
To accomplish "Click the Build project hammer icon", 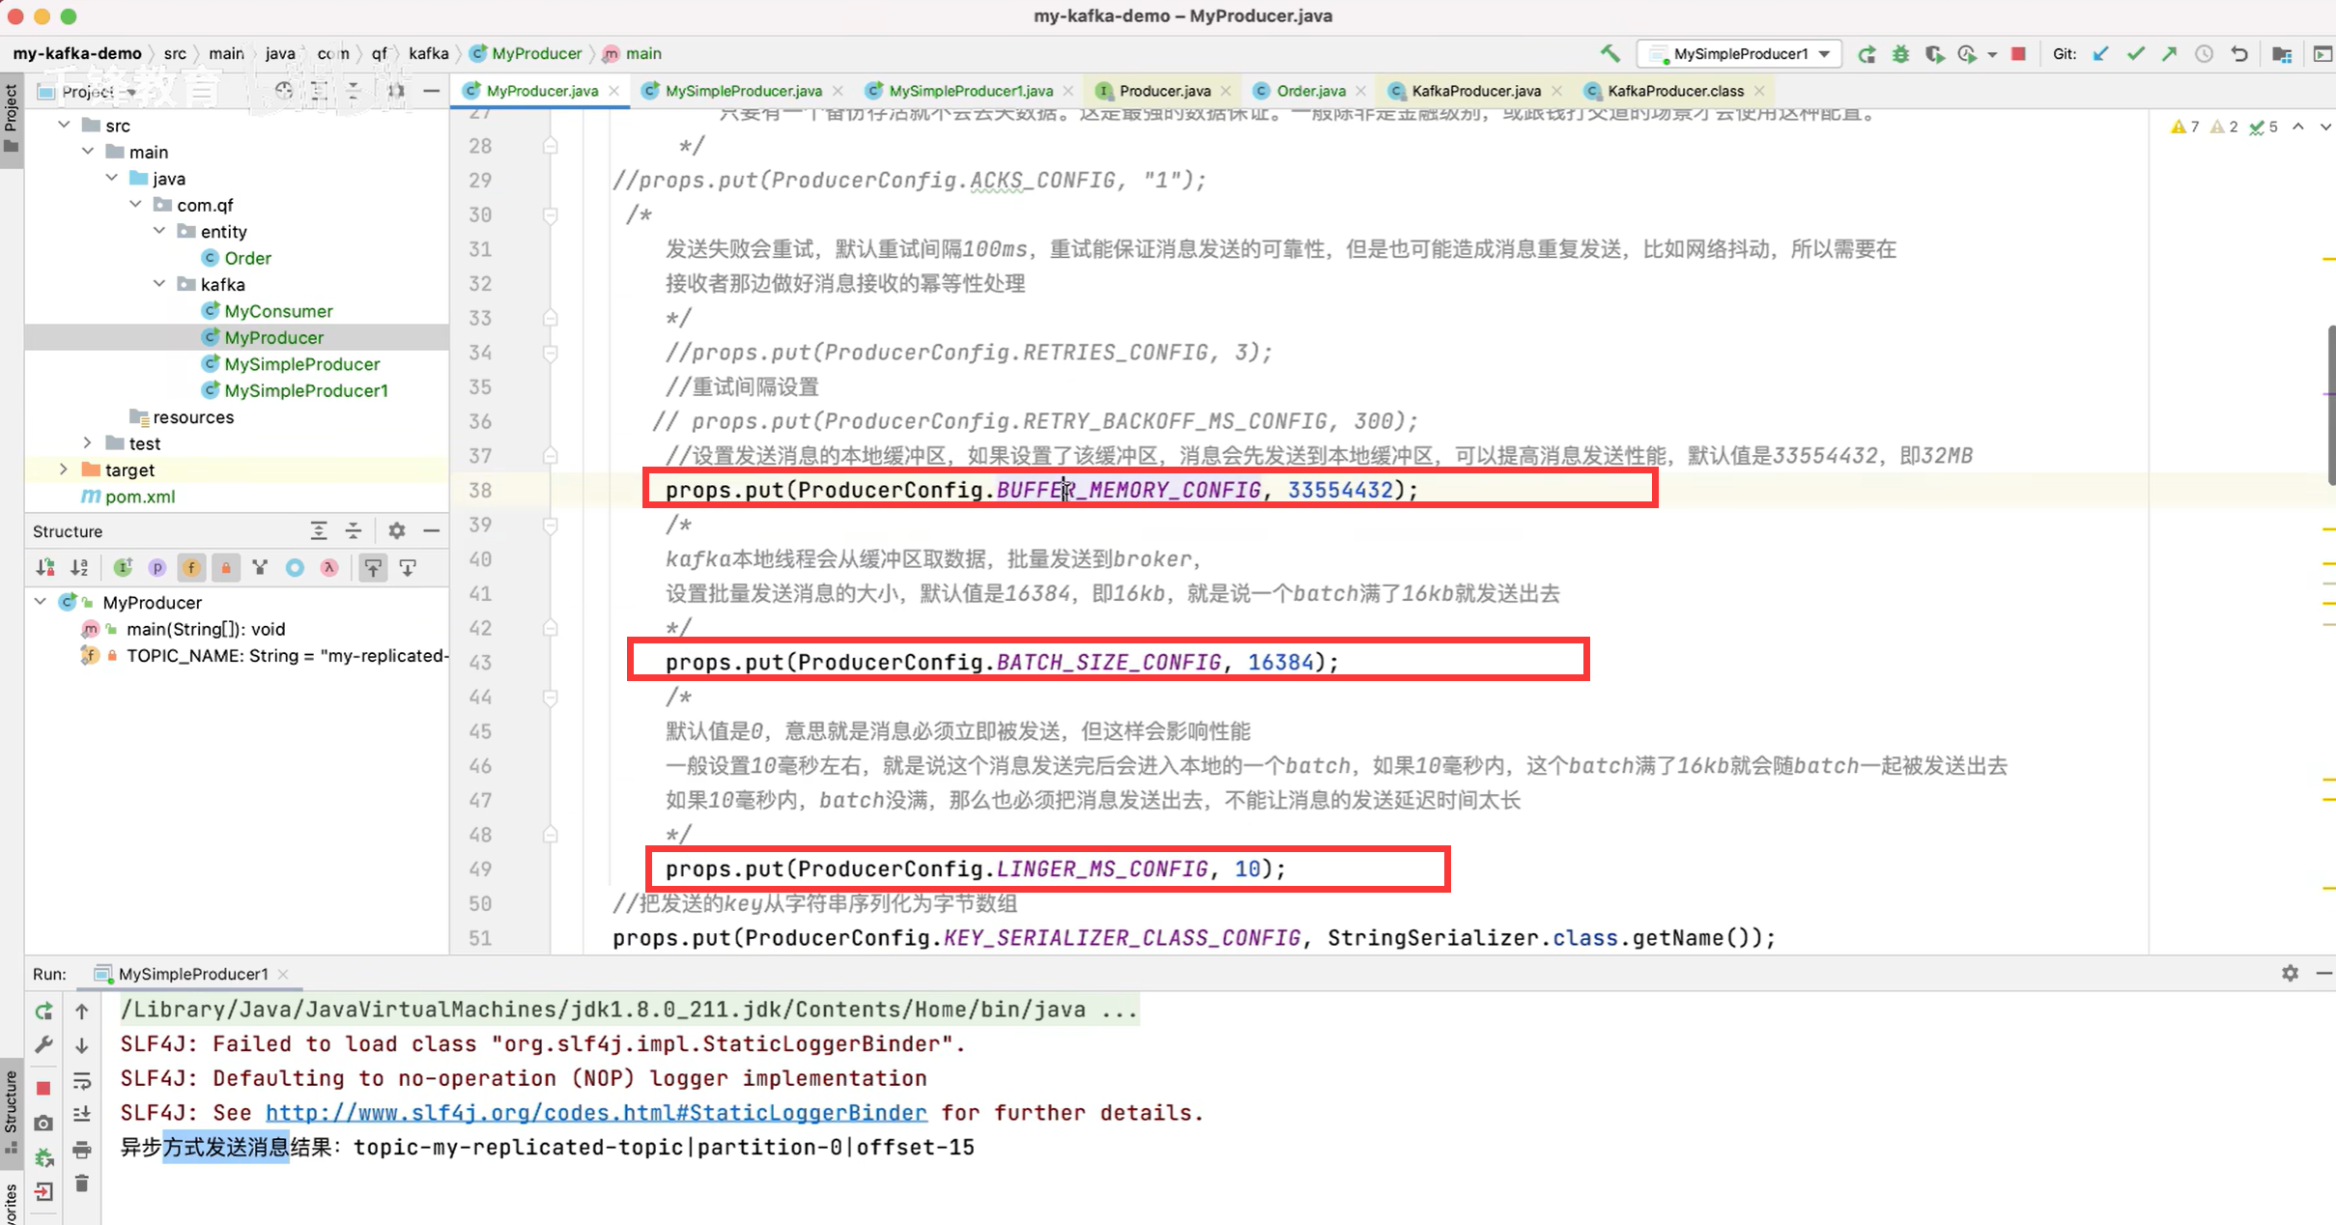I will [x=1610, y=54].
